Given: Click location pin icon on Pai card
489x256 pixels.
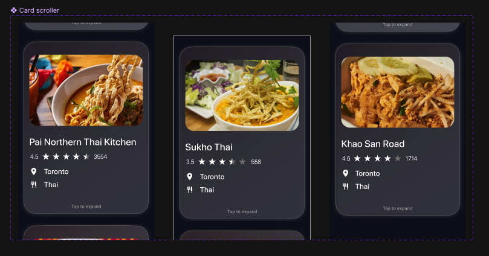Looking at the screenshot, I should click(x=34, y=171).
